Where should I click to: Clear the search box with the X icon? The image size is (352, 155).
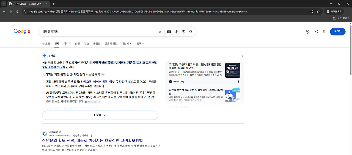tap(160, 32)
